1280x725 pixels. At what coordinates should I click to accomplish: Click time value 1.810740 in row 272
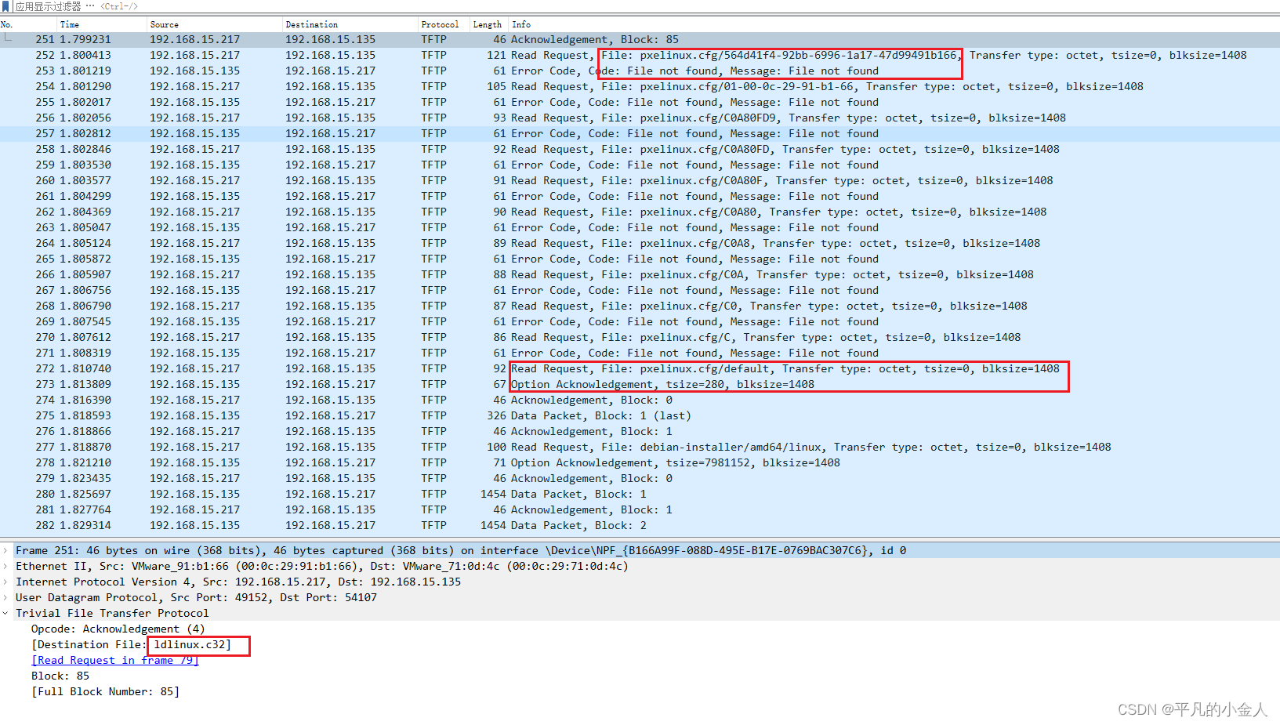85,368
